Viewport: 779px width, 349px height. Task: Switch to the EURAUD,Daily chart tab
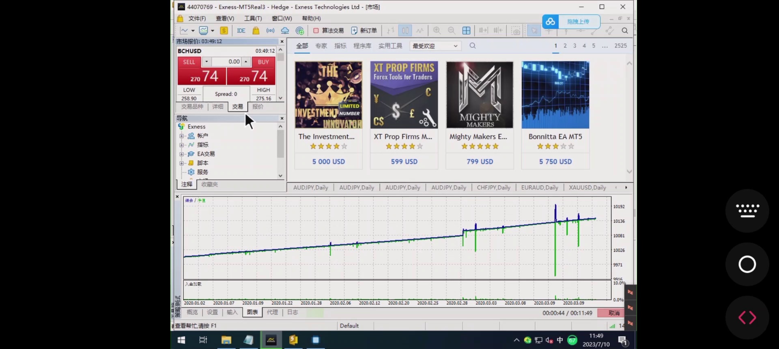click(x=540, y=188)
